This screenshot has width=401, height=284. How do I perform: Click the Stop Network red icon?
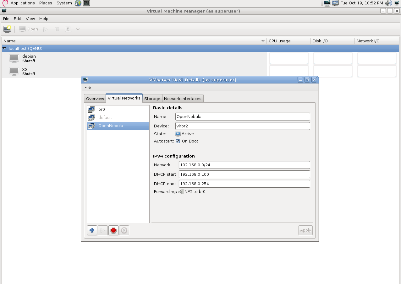tap(113, 230)
